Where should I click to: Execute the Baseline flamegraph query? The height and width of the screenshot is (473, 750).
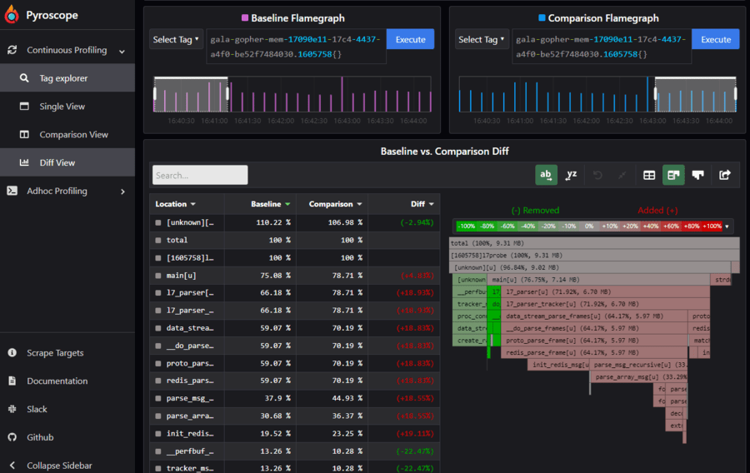(410, 39)
